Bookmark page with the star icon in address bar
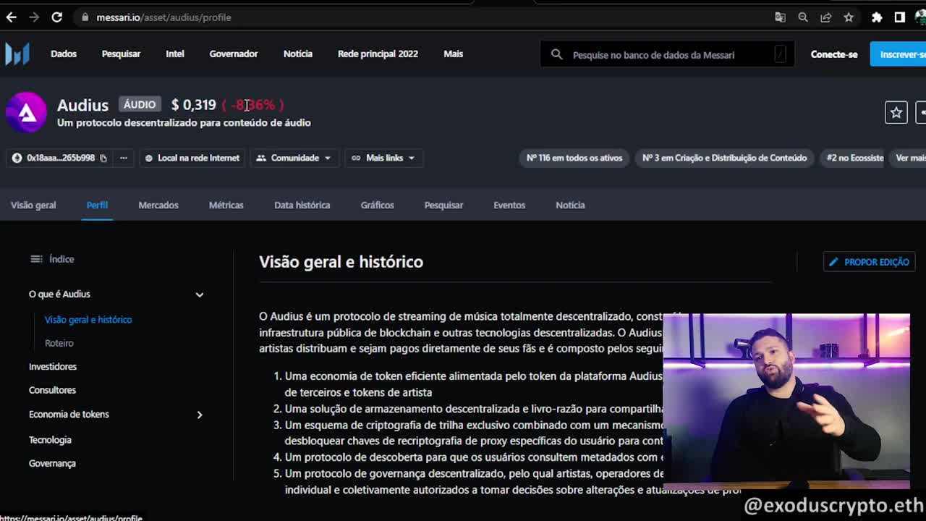 tap(849, 17)
